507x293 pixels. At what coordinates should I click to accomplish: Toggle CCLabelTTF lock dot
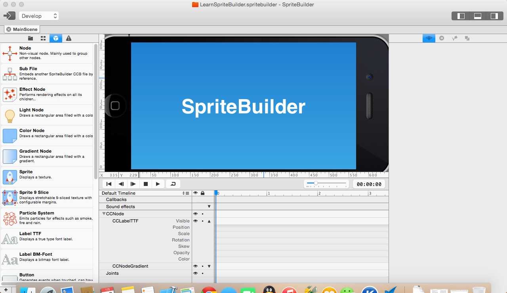(202, 221)
